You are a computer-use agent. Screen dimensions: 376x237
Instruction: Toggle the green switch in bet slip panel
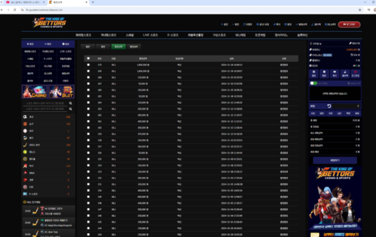[x=313, y=83]
